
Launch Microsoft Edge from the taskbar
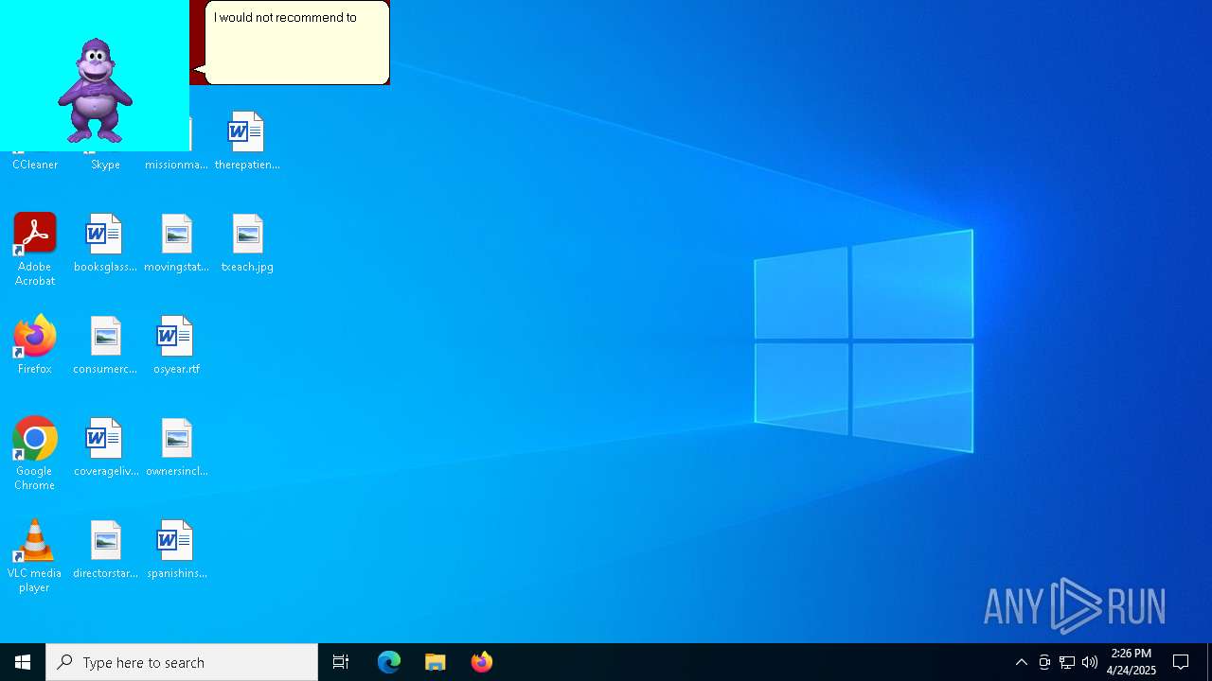click(x=389, y=662)
